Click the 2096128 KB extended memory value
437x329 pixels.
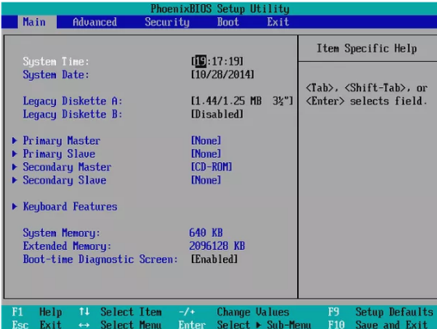pos(217,246)
